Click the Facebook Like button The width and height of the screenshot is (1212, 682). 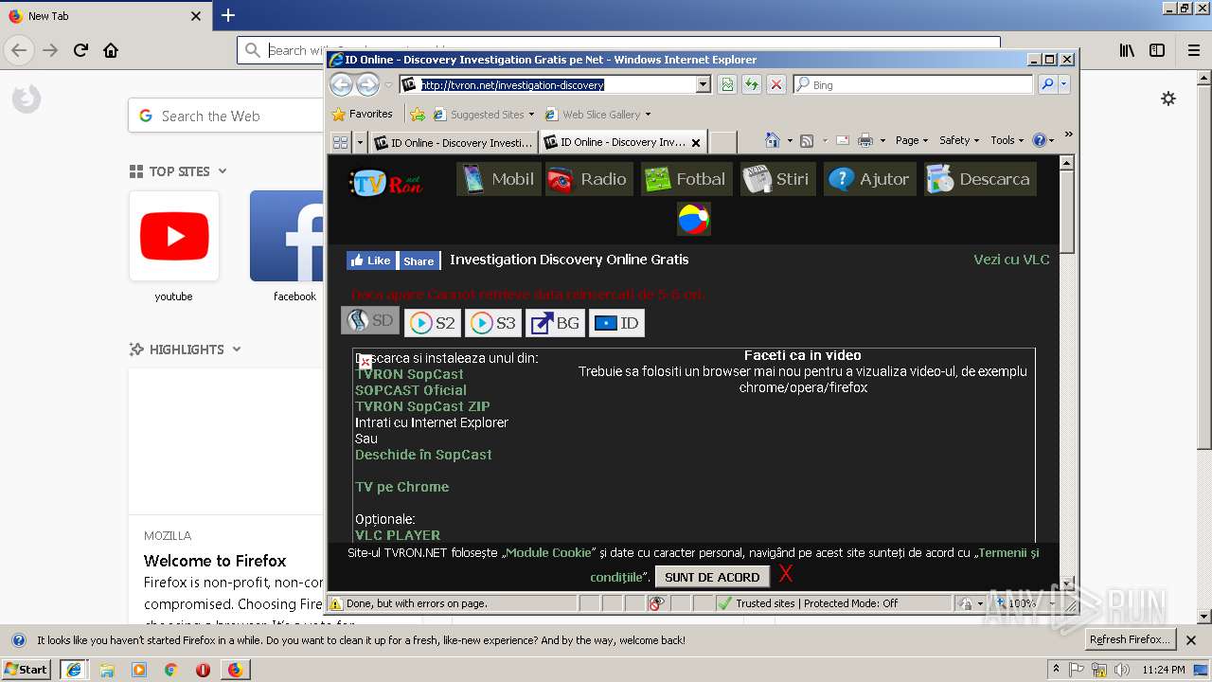coord(370,260)
